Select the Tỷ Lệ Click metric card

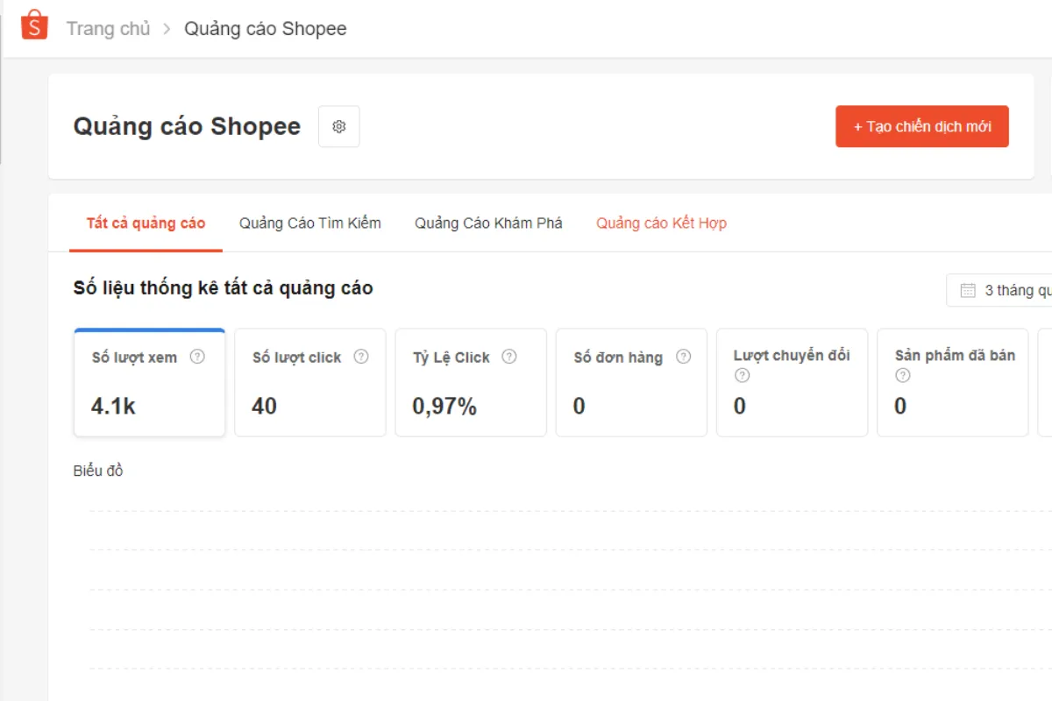pos(471,383)
